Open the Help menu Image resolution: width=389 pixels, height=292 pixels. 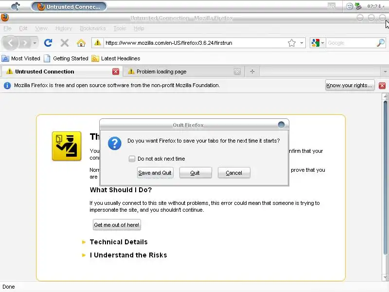coord(139,28)
